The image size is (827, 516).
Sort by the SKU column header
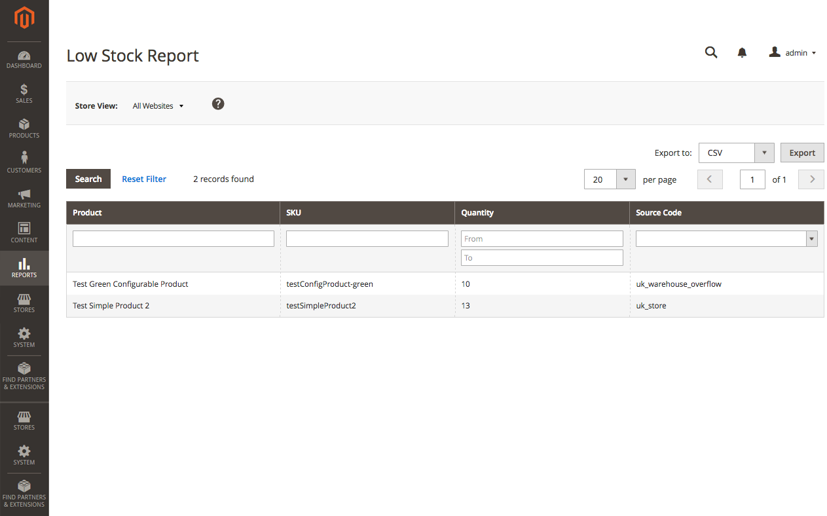click(367, 213)
